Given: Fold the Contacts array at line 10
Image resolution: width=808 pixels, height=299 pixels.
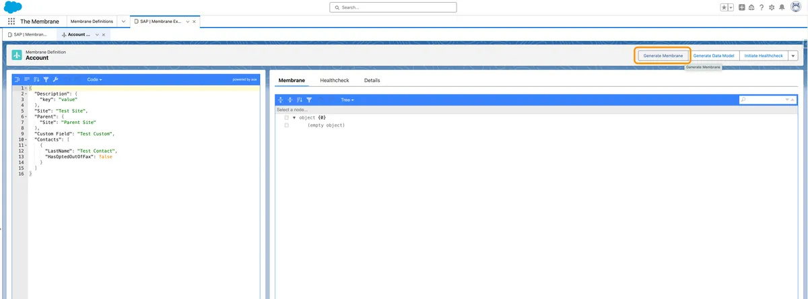Looking at the screenshot, I should (26, 139).
